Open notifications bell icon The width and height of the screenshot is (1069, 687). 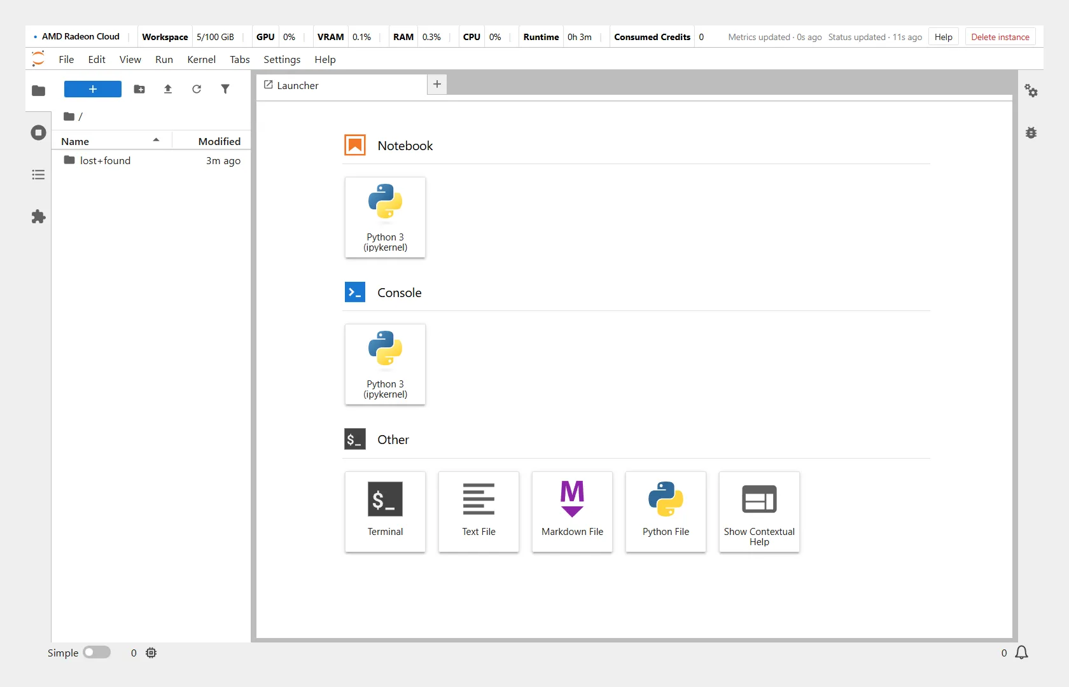tap(1021, 653)
